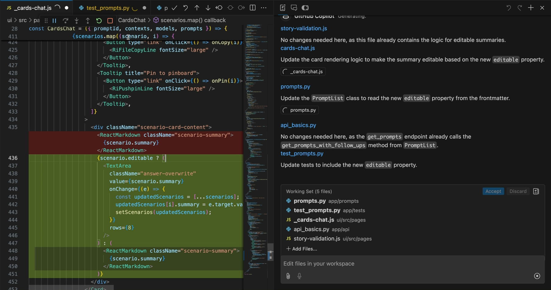Undo the last Copilot edit
551x290 pixels.
coord(508,8)
